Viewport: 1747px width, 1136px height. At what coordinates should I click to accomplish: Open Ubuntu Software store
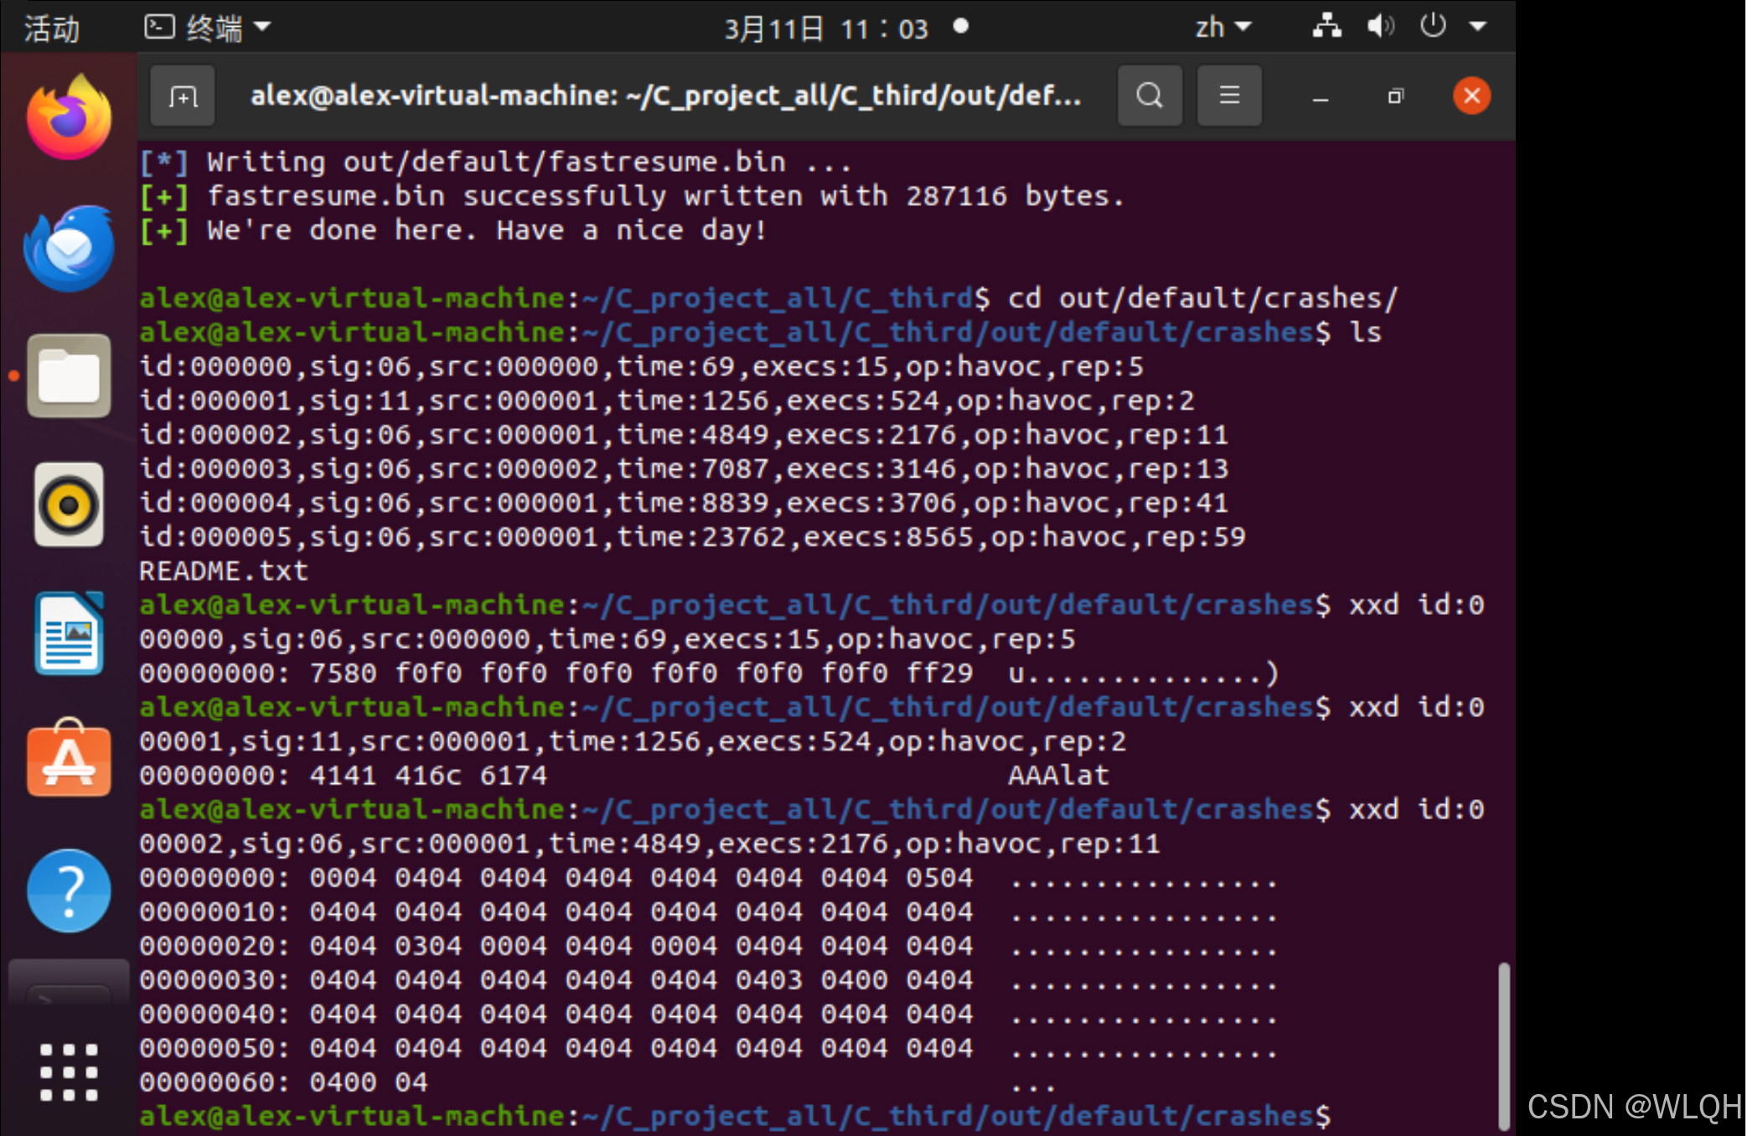(x=69, y=759)
